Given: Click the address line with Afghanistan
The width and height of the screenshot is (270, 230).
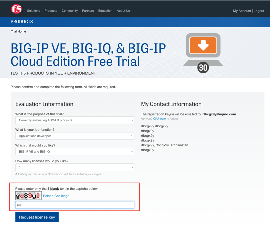Looking at the screenshot, I should [x=164, y=145].
